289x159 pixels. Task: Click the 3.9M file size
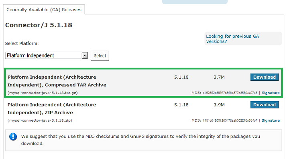pos(219,105)
